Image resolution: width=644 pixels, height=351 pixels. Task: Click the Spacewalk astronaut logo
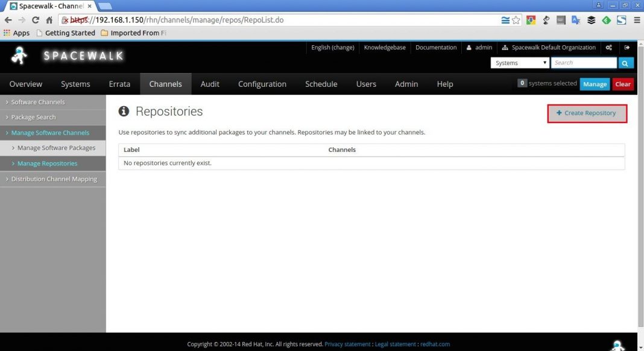click(x=17, y=55)
